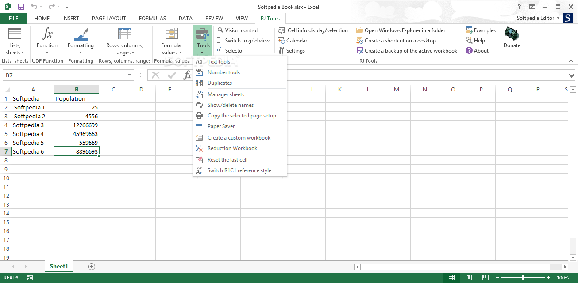Click the 100% zoom level
Screen dimensions: 578x283
coord(563,278)
